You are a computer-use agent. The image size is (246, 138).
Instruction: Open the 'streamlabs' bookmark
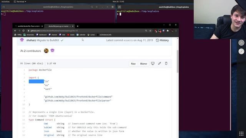click(29, 35)
